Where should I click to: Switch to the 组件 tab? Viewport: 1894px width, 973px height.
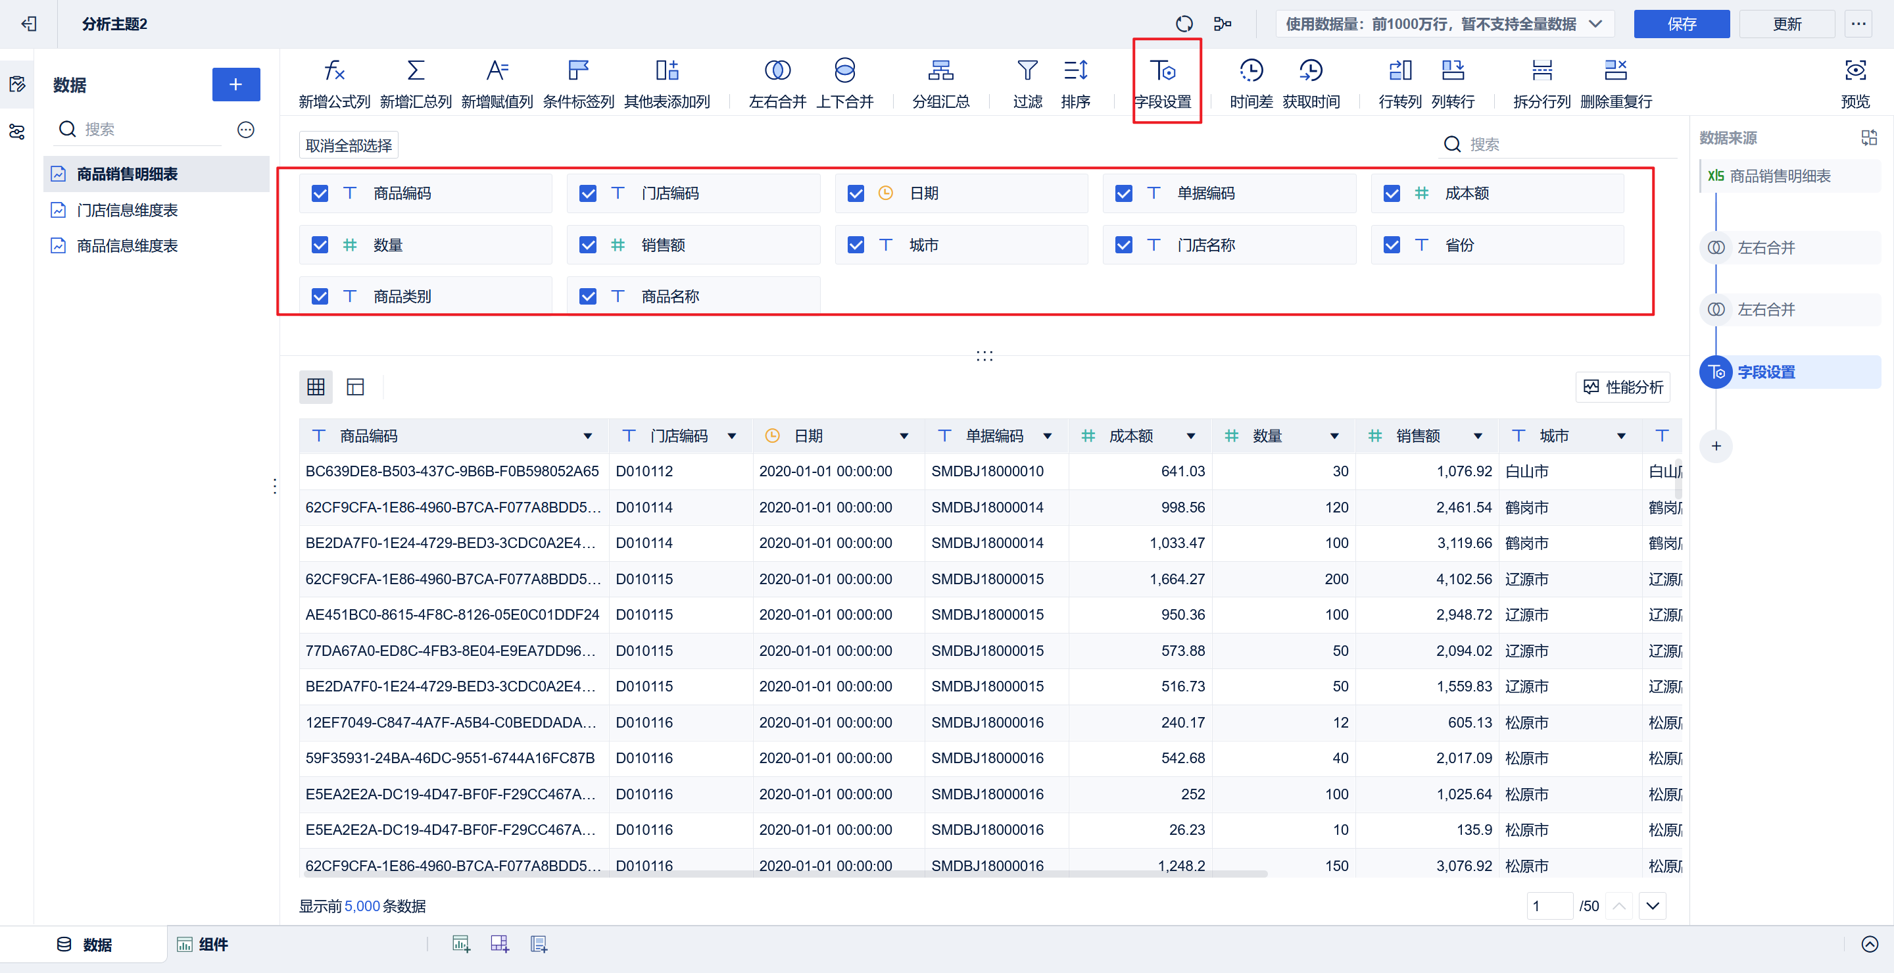coord(203,944)
